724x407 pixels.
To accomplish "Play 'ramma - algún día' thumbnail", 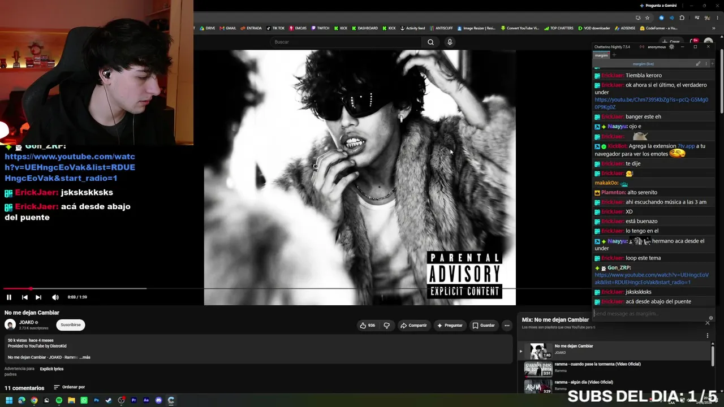I will pos(538,387).
